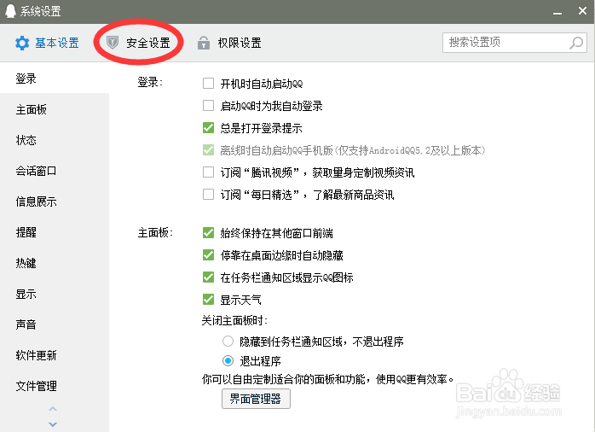Click the blue gear icon of 基本设置
595x432 pixels.
coord(22,43)
